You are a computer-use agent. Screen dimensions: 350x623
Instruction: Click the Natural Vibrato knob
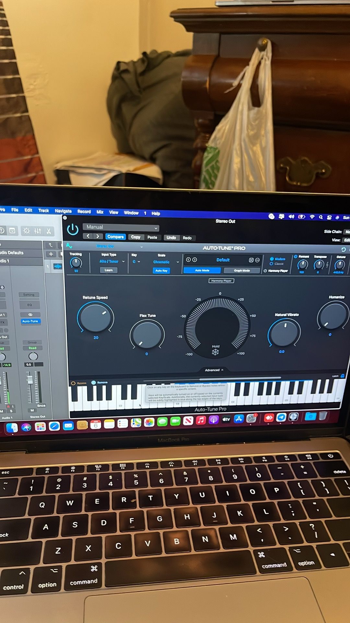pos(284,332)
